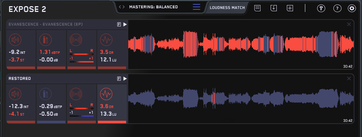Select dynamic range icon on Restored track
The width and height of the screenshot is (362, 137).
[106, 94]
